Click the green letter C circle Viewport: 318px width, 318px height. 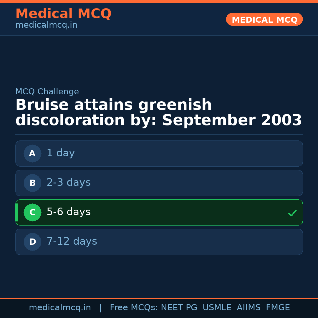coord(32,212)
